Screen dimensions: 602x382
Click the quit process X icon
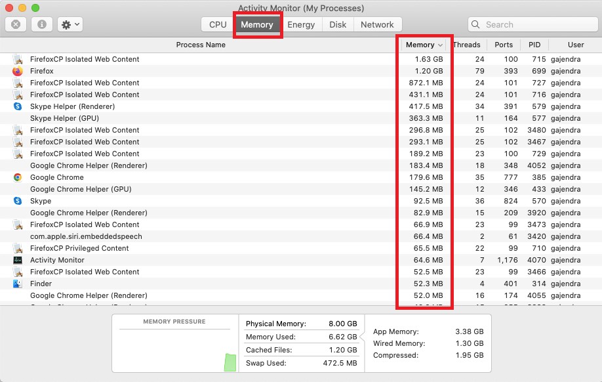tap(14, 24)
